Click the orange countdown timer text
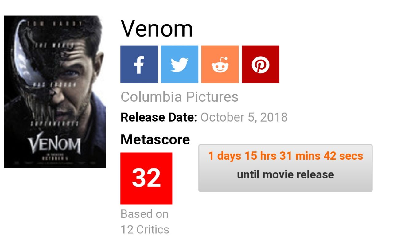This screenshot has height=246, width=393. click(286, 156)
